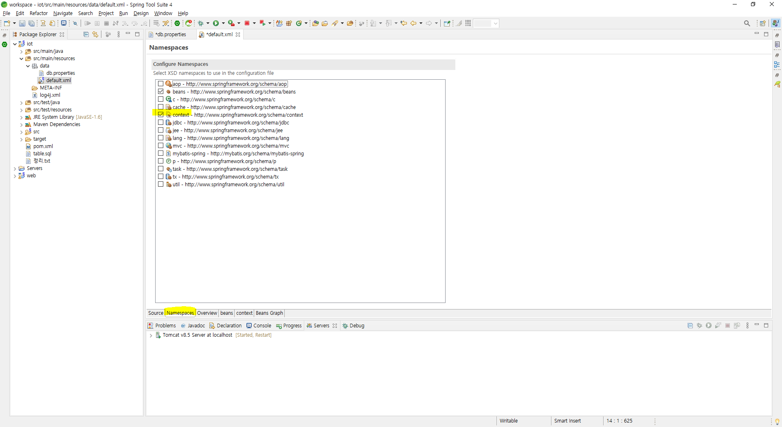
Task: Click the Search magnifier icon in the toolbar
Action: [747, 23]
